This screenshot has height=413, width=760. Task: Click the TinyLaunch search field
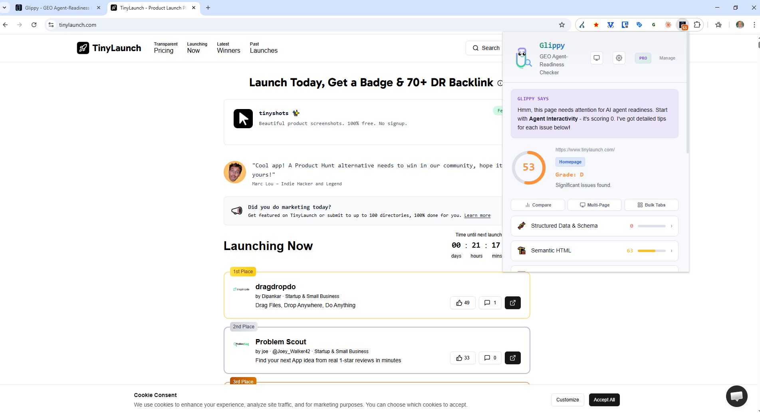[x=486, y=48]
